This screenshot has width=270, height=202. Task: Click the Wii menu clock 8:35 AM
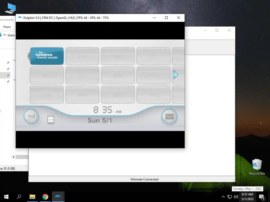click(108, 110)
